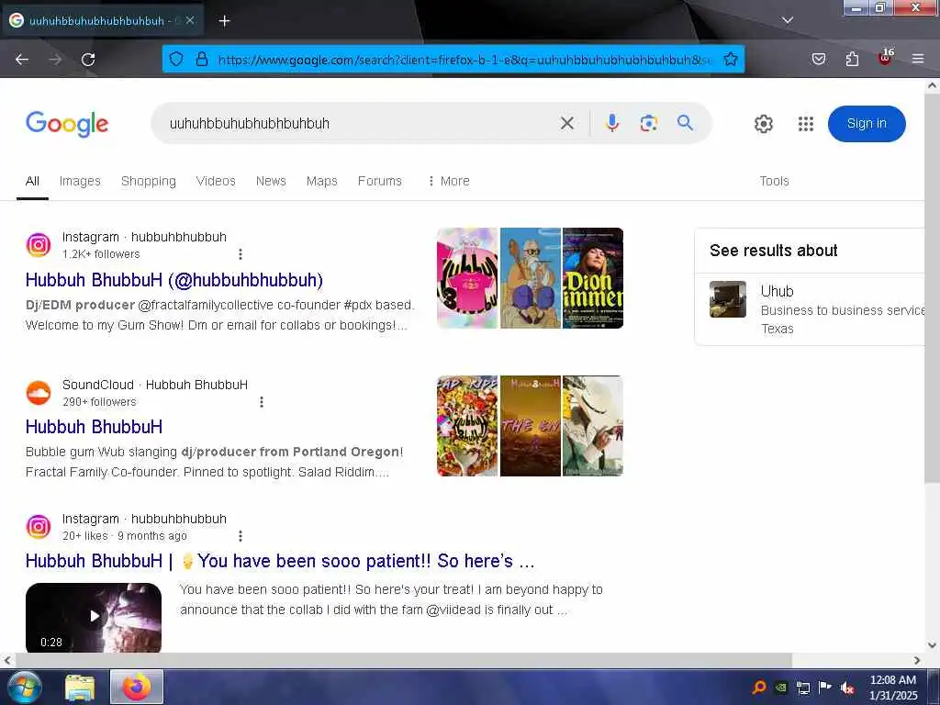The height and width of the screenshot is (705, 940).
Task: Click the Google logo
Action: 67,124
